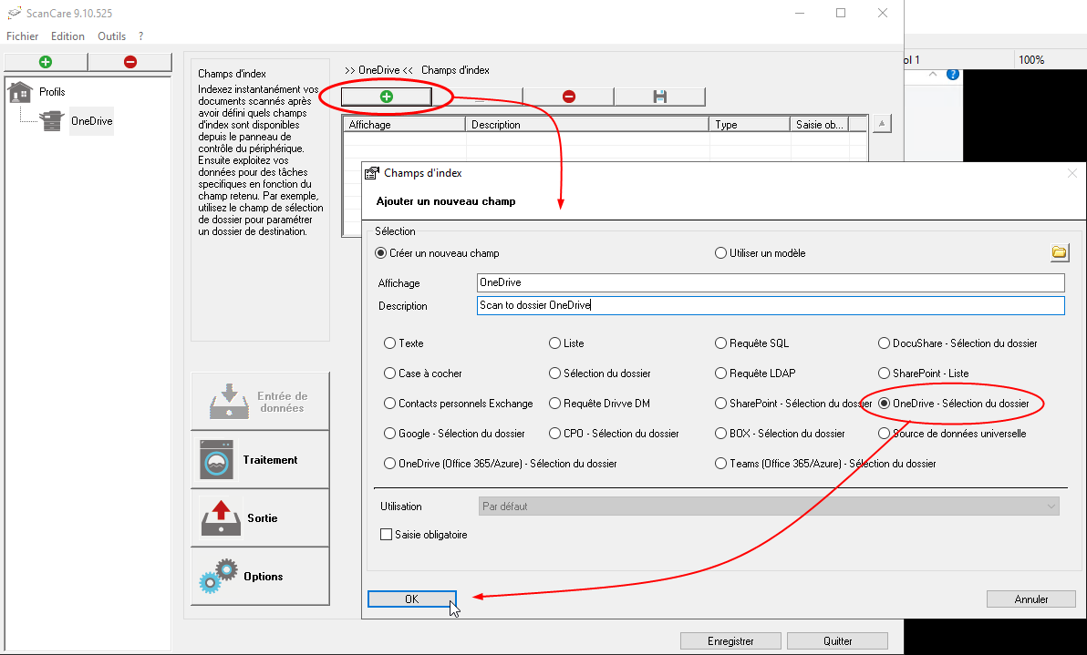Open the Options section
Viewport: 1087px width, 655px height.
pos(260,576)
